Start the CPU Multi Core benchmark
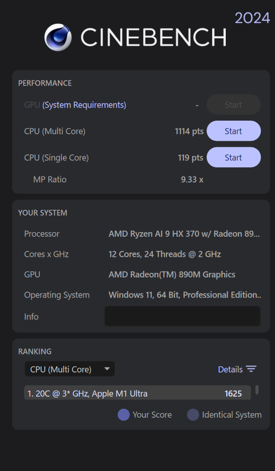This screenshot has width=275, height=471. 234,131
